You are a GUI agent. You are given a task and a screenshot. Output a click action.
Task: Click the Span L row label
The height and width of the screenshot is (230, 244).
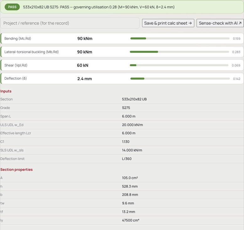tap(6, 116)
